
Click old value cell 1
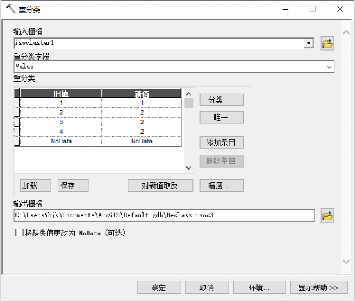click(61, 103)
